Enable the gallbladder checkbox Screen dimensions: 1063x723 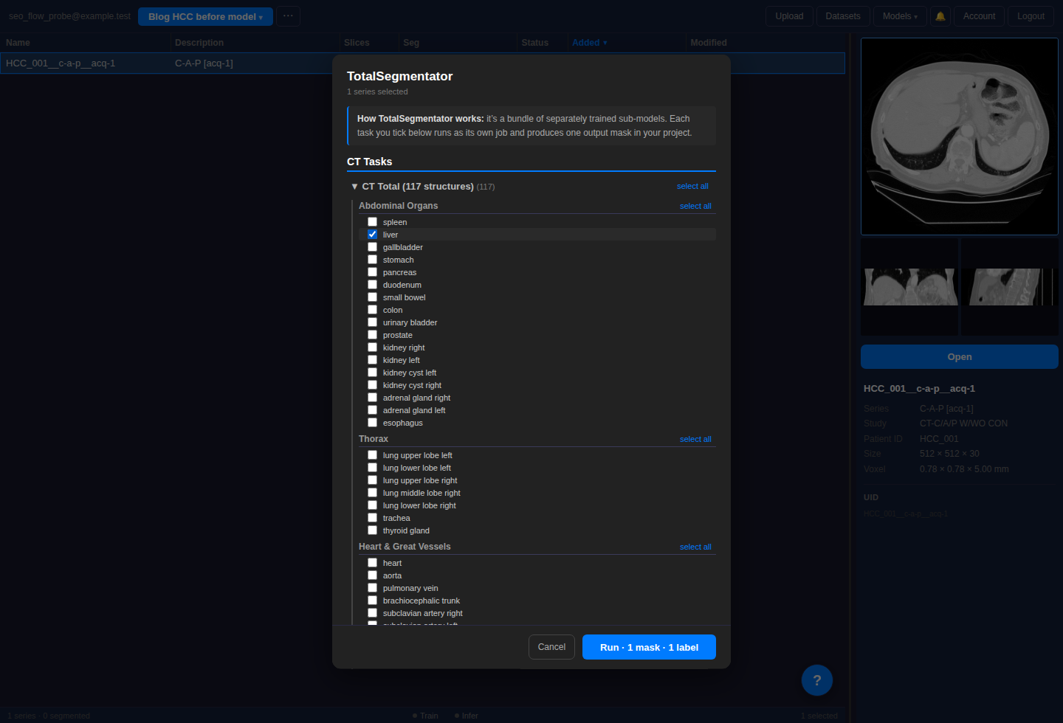tap(373, 247)
